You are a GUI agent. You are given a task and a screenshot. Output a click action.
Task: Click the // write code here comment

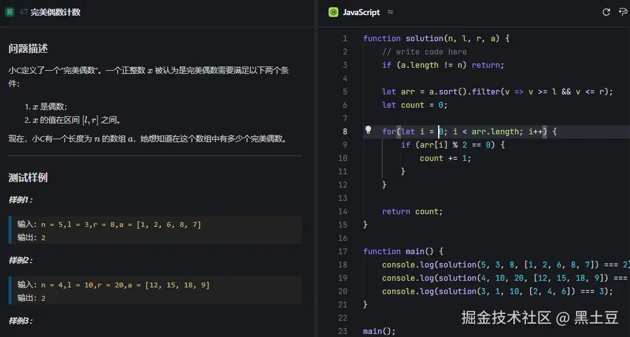pyautogui.click(x=424, y=52)
